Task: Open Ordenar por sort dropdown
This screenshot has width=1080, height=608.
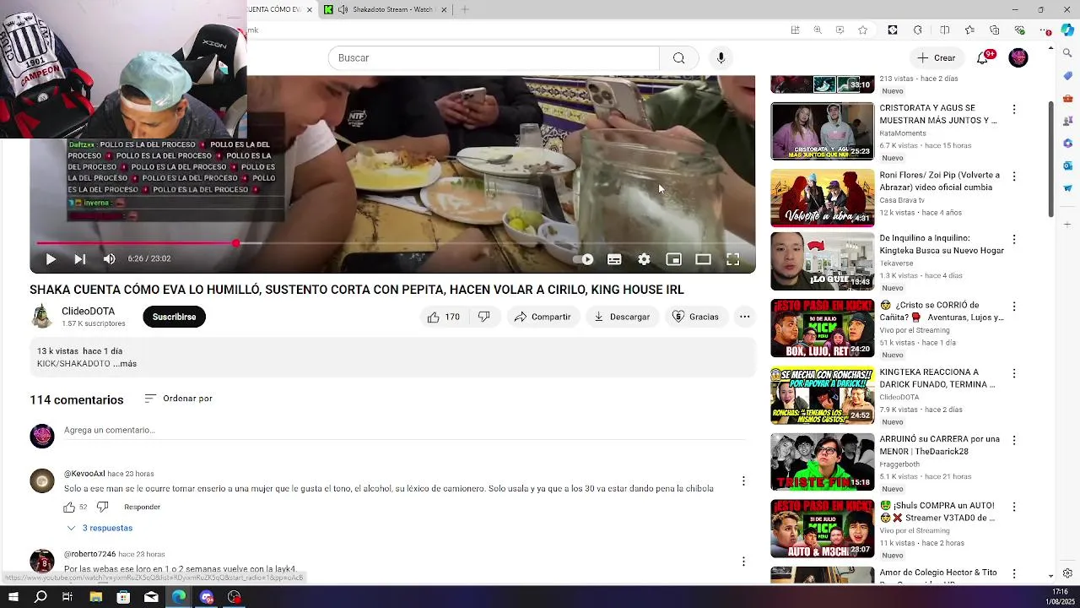Action: coord(178,399)
